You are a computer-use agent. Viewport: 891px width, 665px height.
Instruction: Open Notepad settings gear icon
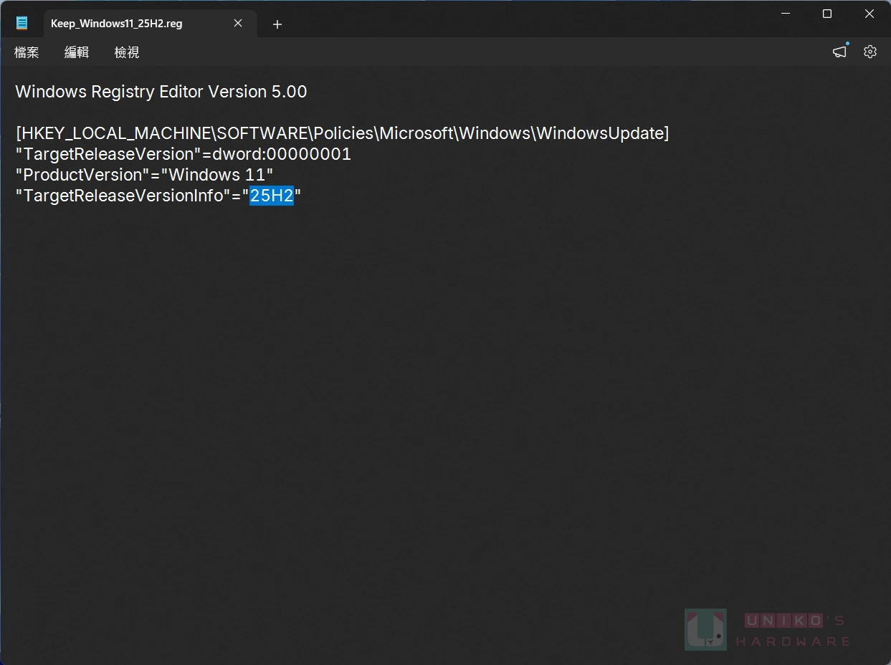pos(870,52)
